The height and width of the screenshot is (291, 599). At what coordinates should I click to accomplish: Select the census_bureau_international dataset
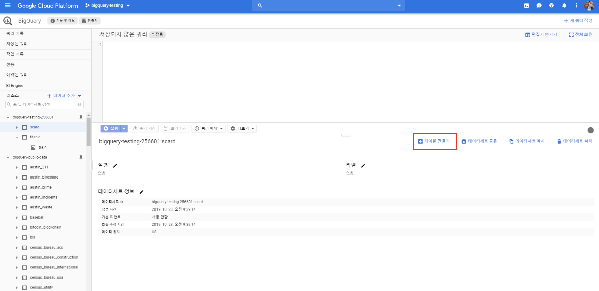coord(54,267)
